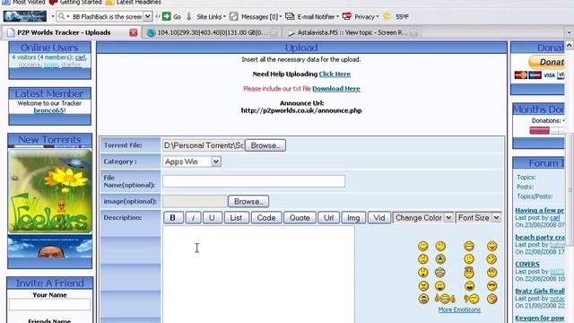Click the Privacy toolbar icon
Viewport: 574px width, 323px height.
347,16
